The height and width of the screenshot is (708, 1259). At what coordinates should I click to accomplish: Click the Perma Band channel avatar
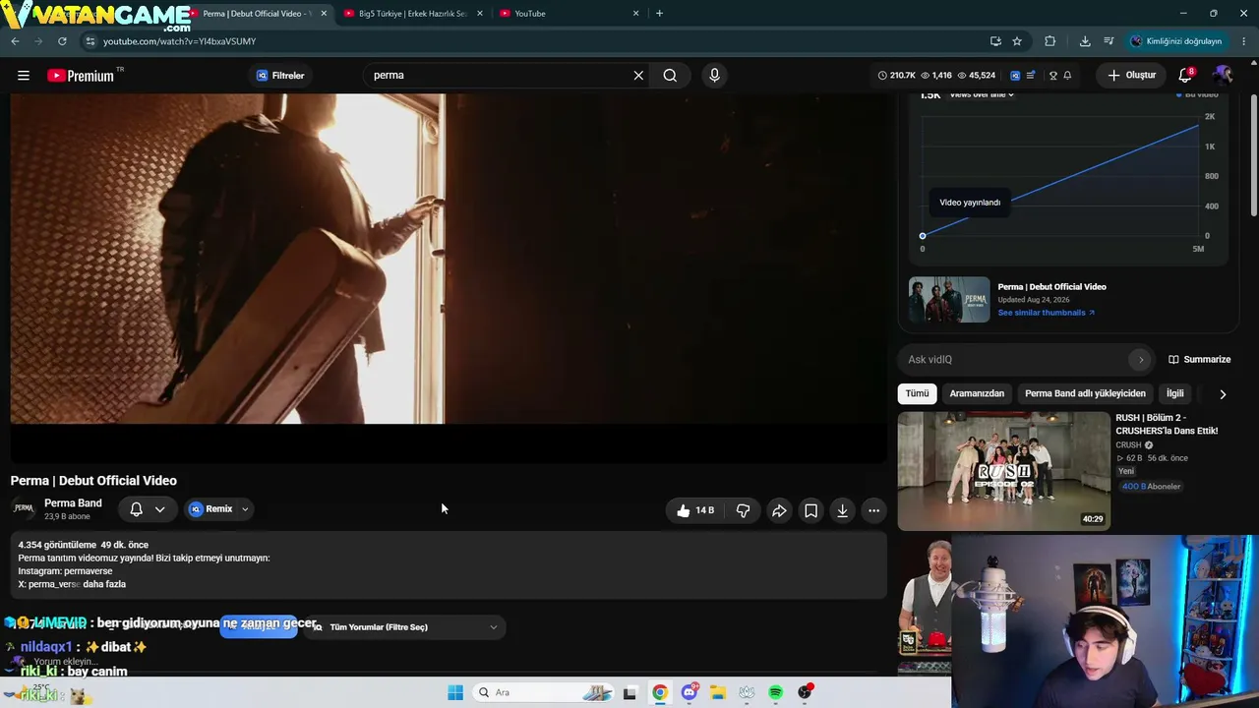coord(24,509)
